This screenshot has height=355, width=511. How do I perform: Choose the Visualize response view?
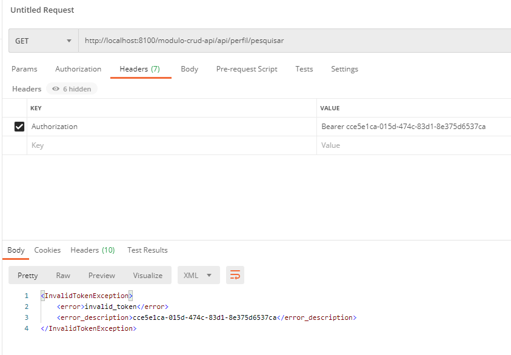click(148, 276)
